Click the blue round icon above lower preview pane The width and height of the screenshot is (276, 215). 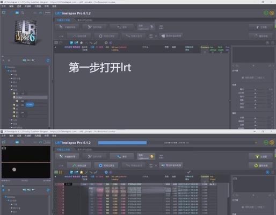267,172
